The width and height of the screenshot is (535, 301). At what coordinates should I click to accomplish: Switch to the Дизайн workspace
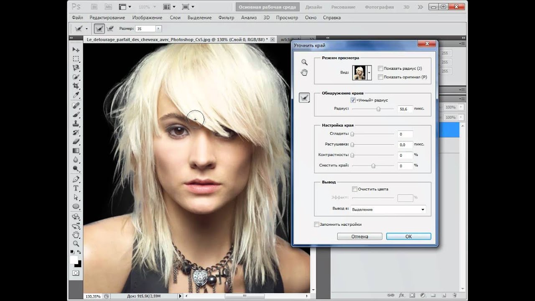point(313,7)
